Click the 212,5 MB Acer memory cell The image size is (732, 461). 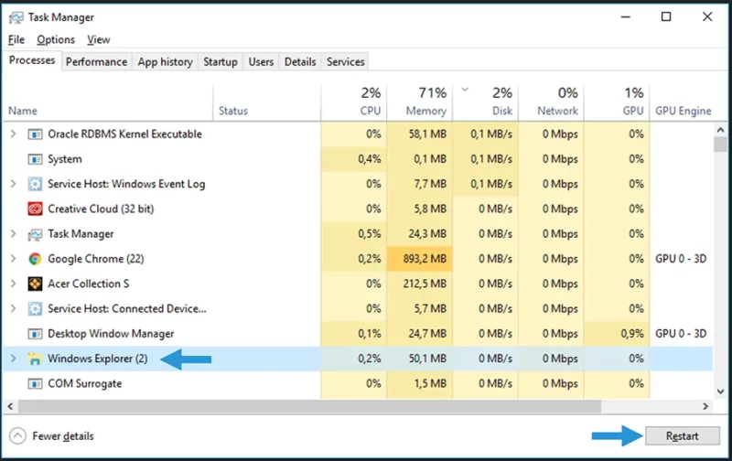click(x=419, y=284)
